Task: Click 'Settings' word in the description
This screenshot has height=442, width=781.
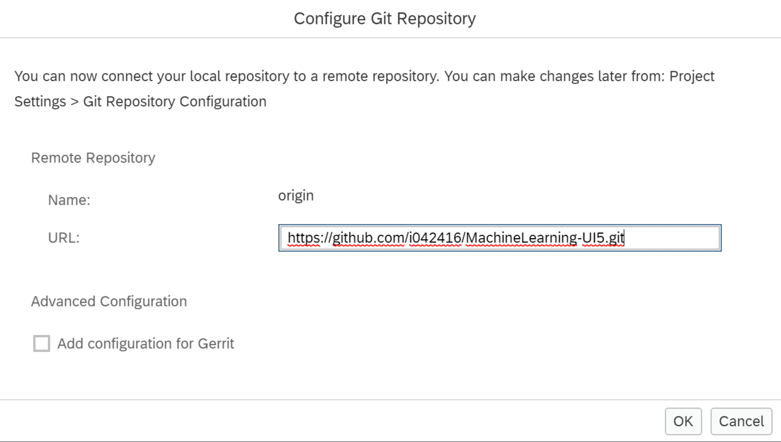Action: [x=40, y=101]
